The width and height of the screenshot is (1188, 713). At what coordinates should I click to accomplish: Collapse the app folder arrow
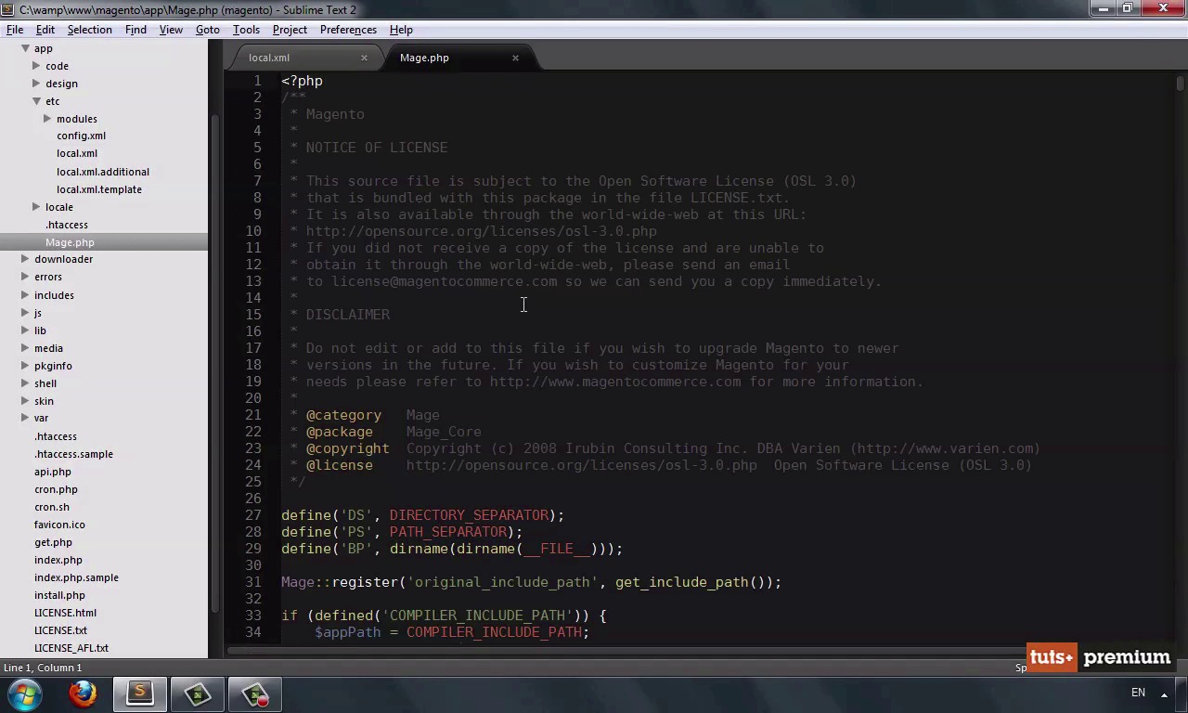click(x=25, y=48)
